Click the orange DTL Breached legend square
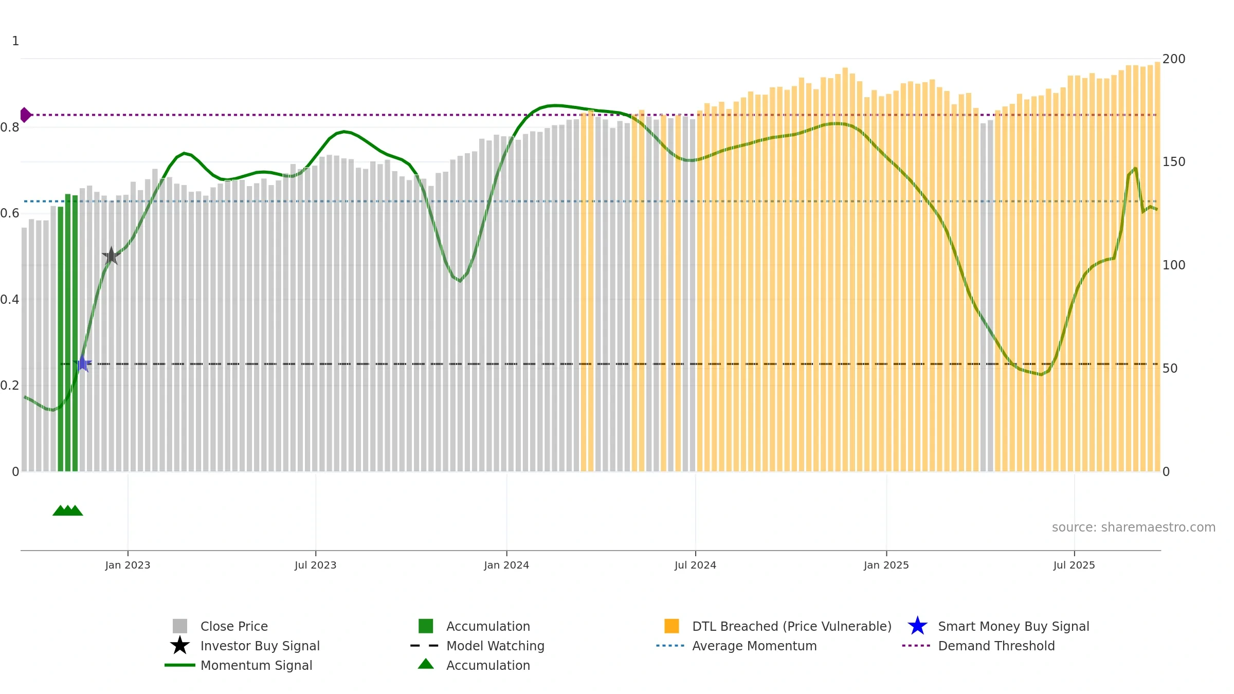Screen dimensions: 1234x694 [x=672, y=626]
